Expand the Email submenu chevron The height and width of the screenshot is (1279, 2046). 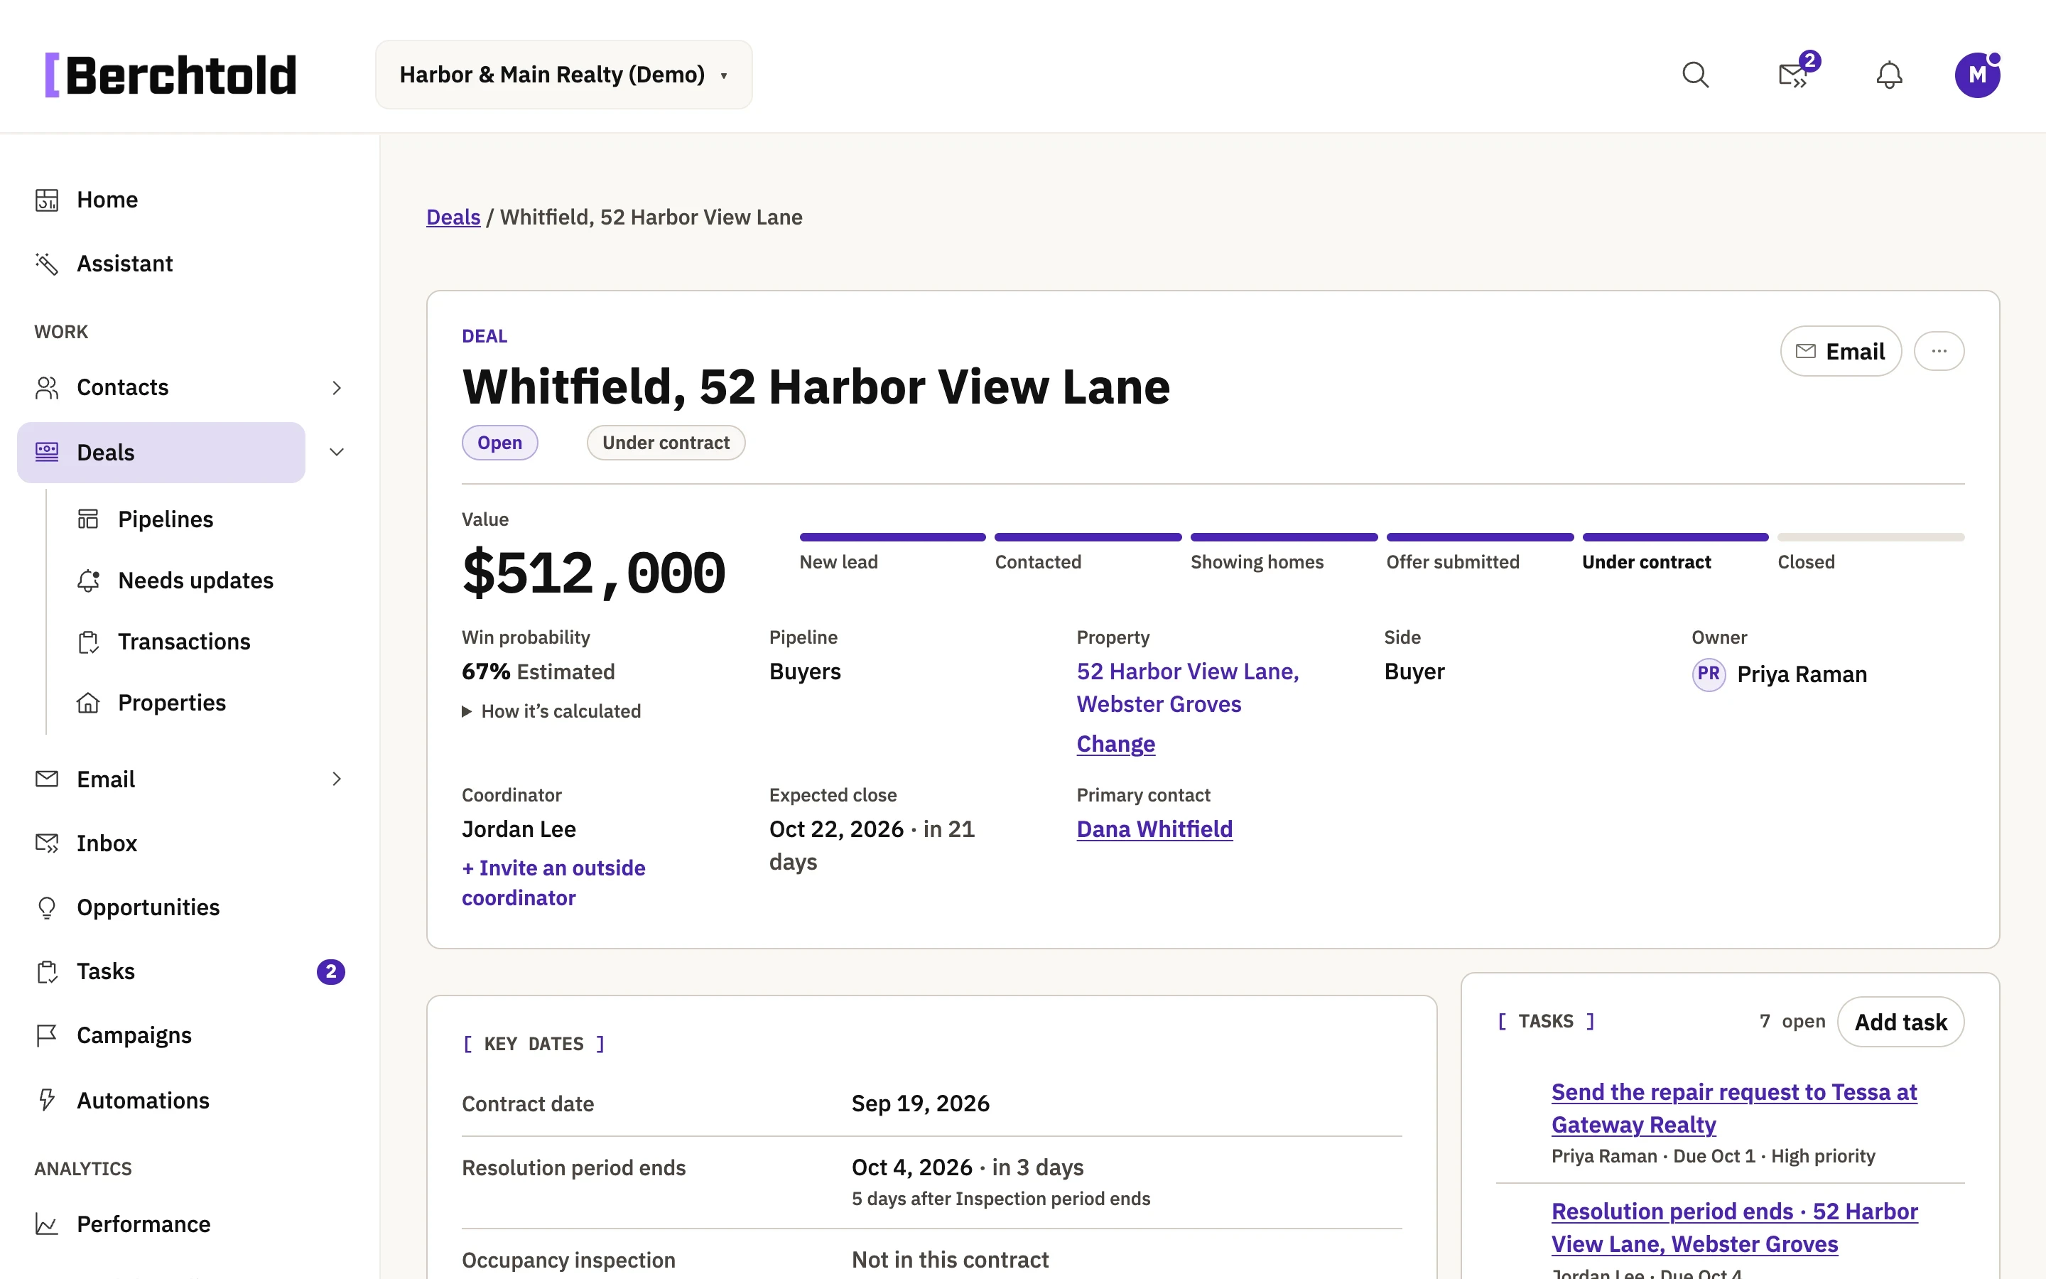tap(337, 779)
